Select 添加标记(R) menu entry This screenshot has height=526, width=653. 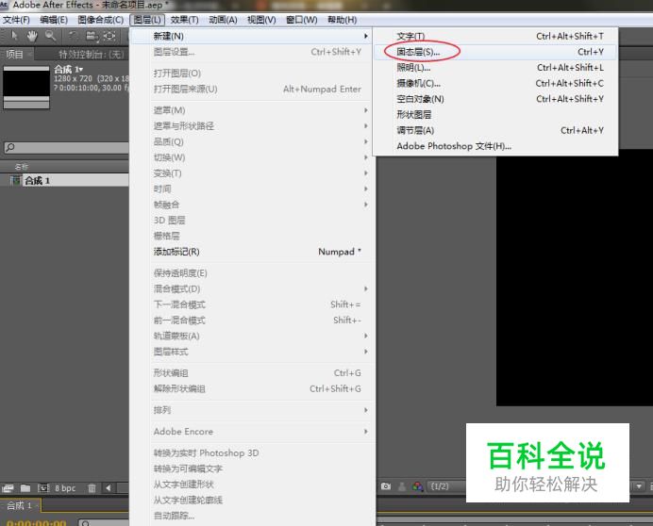[x=252, y=252]
